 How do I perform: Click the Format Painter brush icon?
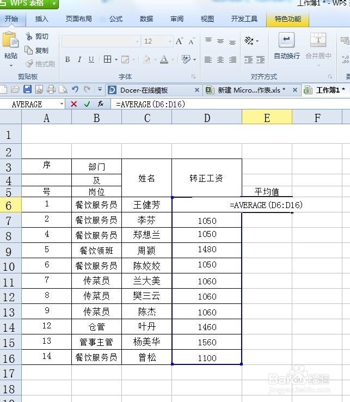[29, 64]
